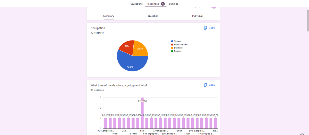The width and height of the screenshot is (309, 135).
Task: Click the 27 responses text
Action: pos(97,90)
